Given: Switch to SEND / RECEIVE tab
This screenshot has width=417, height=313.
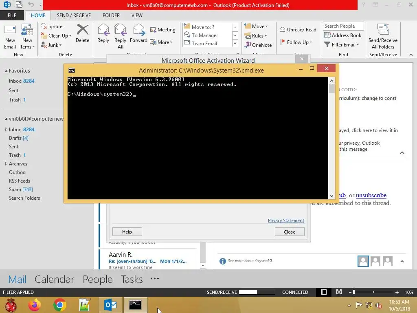Looking at the screenshot, I should [x=74, y=15].
